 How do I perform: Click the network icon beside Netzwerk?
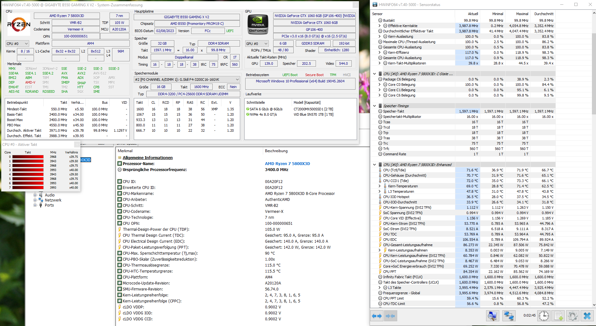[x=41, y=200]
